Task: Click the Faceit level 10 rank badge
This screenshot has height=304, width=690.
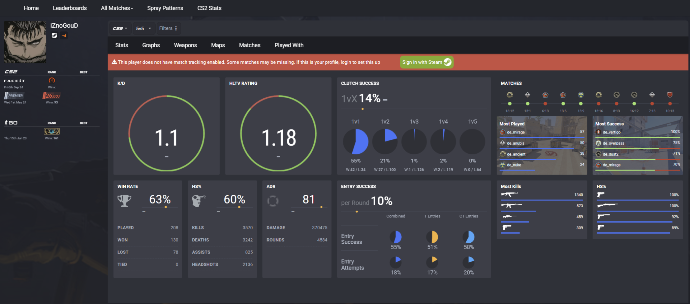Action: coord(52,80)
